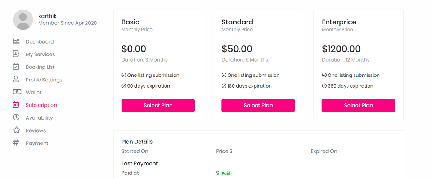Open the Reviews menu link

pos(36,131)
